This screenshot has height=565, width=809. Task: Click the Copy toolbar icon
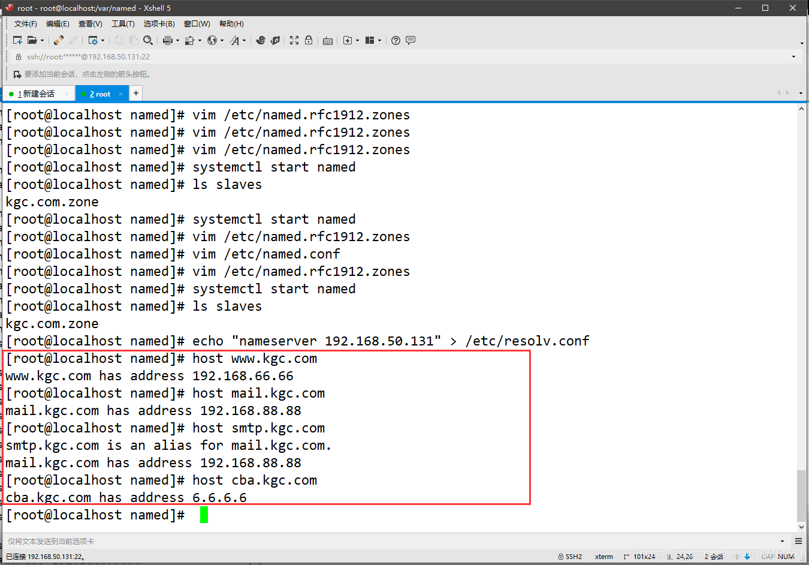(119, 40)
